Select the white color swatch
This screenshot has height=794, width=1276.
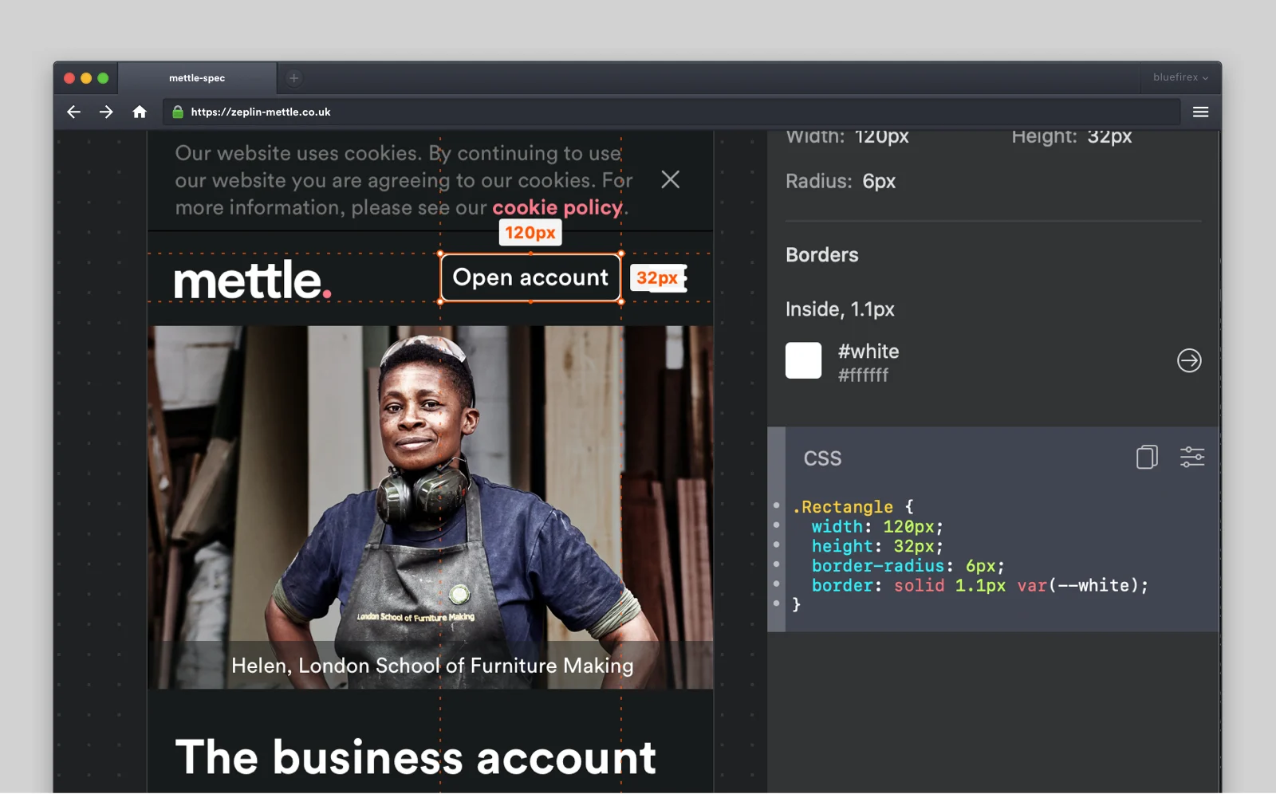803,360
